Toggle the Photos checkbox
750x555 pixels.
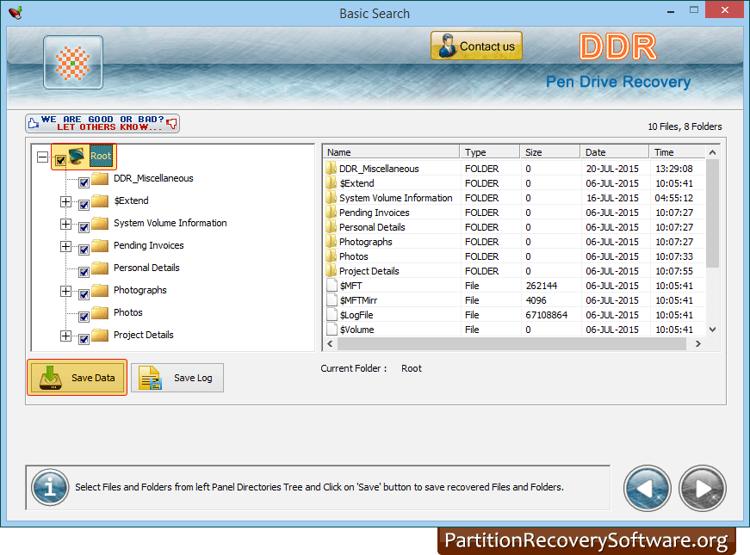(x=84, y=317)
